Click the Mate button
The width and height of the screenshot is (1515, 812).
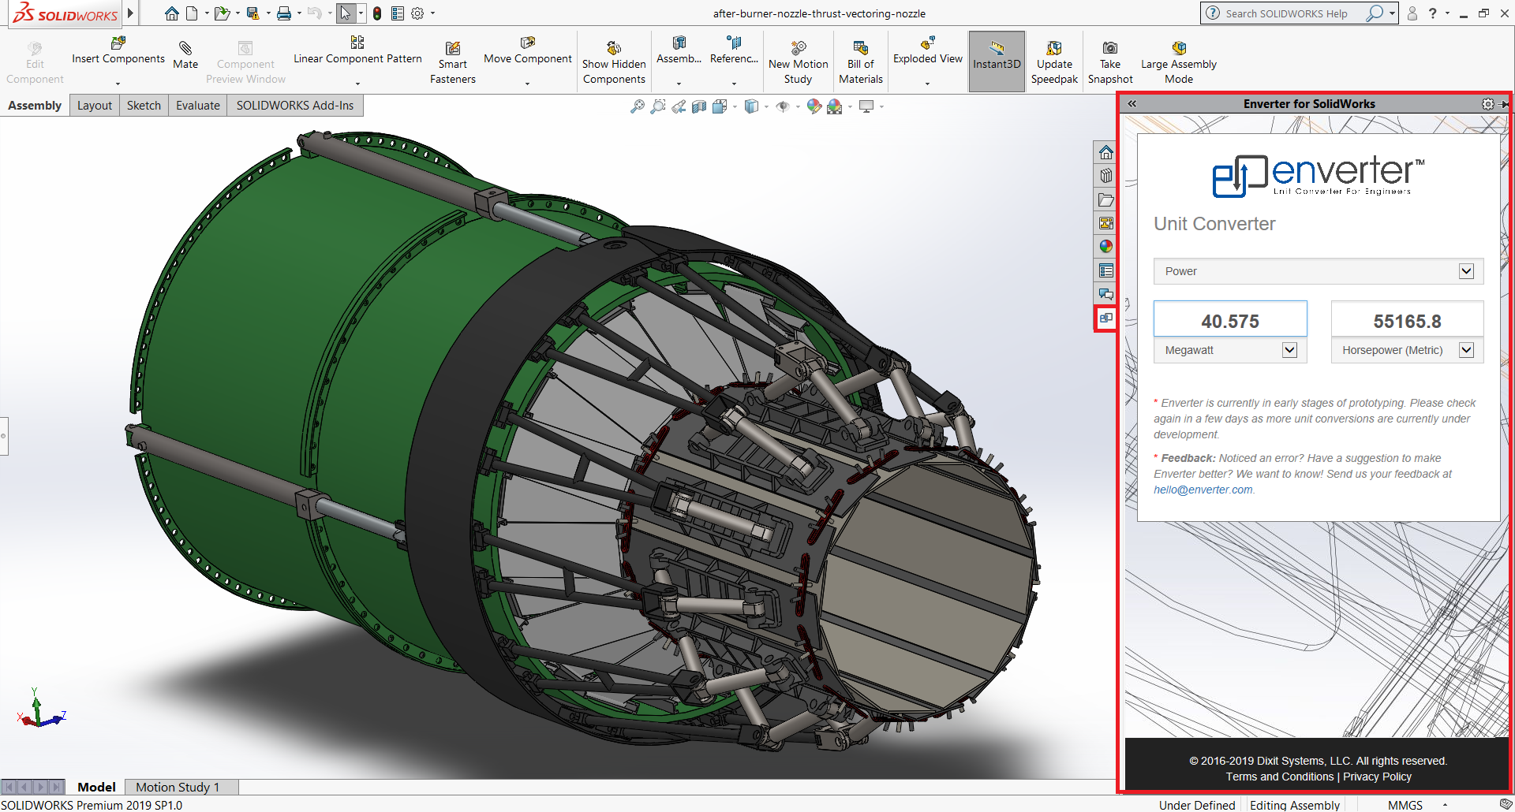coord(185,55)
